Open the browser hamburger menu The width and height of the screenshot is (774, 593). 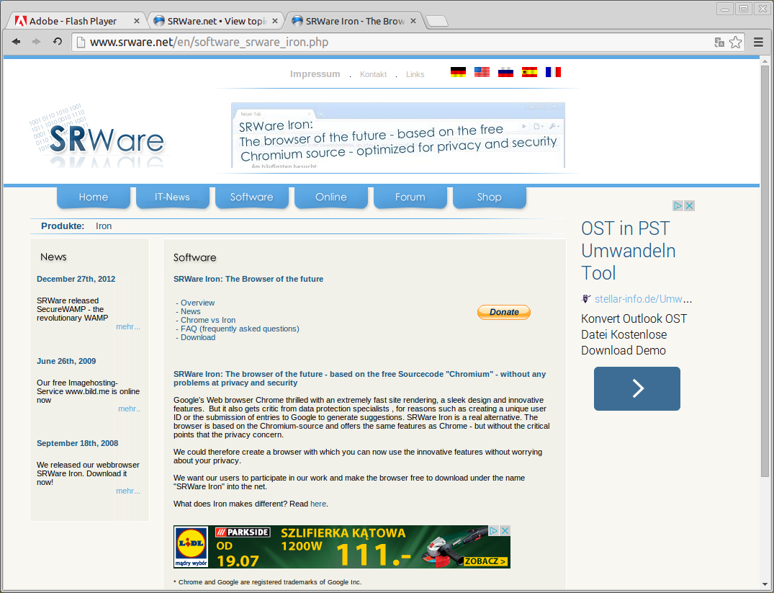pyautogui.click(x=759, y=43)
